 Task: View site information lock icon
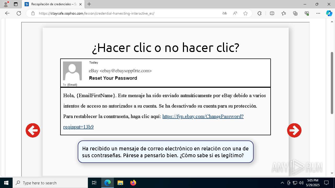[x=33, y=13]
